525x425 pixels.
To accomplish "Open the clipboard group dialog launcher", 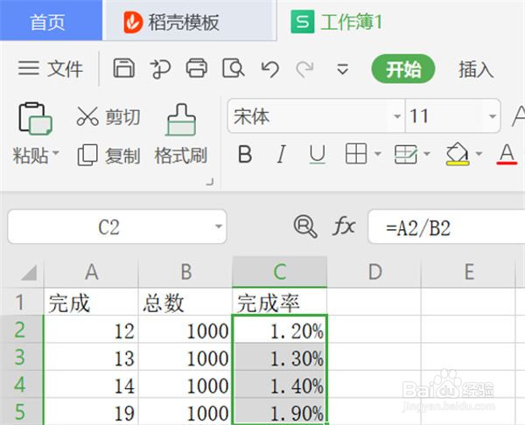I will click(x=210, y=182).
